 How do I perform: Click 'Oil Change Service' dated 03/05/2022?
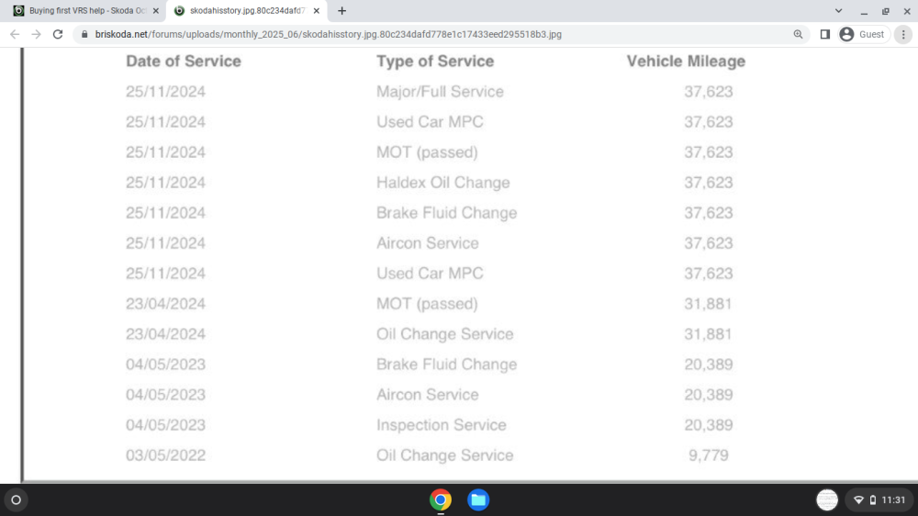coord(444,455)
